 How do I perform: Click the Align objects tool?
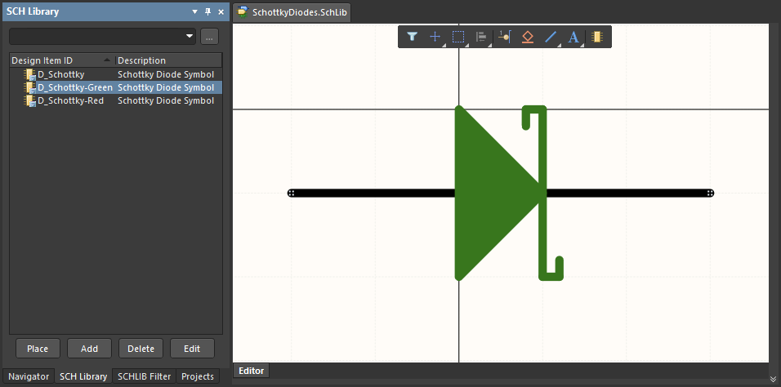(x=481, y=37)
